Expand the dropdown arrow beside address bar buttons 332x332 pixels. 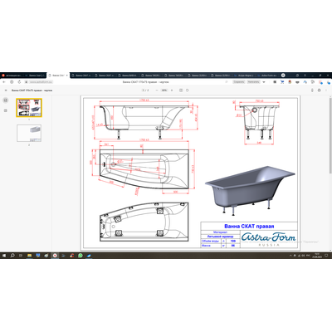tap(264, 82)
